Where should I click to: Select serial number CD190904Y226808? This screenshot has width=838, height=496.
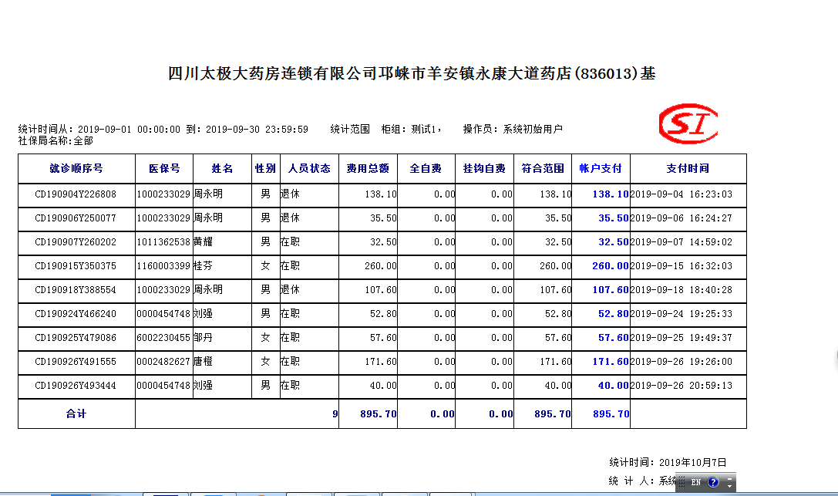click(x=76, y=194)
